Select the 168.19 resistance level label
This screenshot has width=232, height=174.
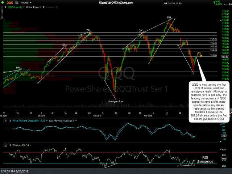coord(214,39)
